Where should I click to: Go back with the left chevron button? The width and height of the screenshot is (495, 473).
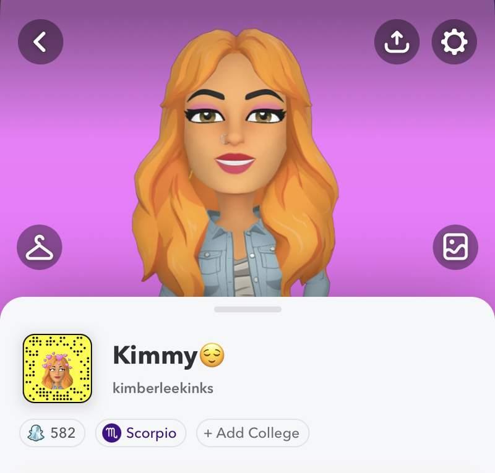pyautogui.click(x=41, y=41)
